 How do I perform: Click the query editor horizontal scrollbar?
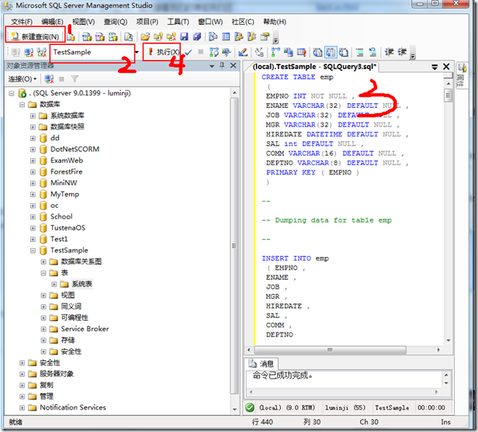pos(331,350)
